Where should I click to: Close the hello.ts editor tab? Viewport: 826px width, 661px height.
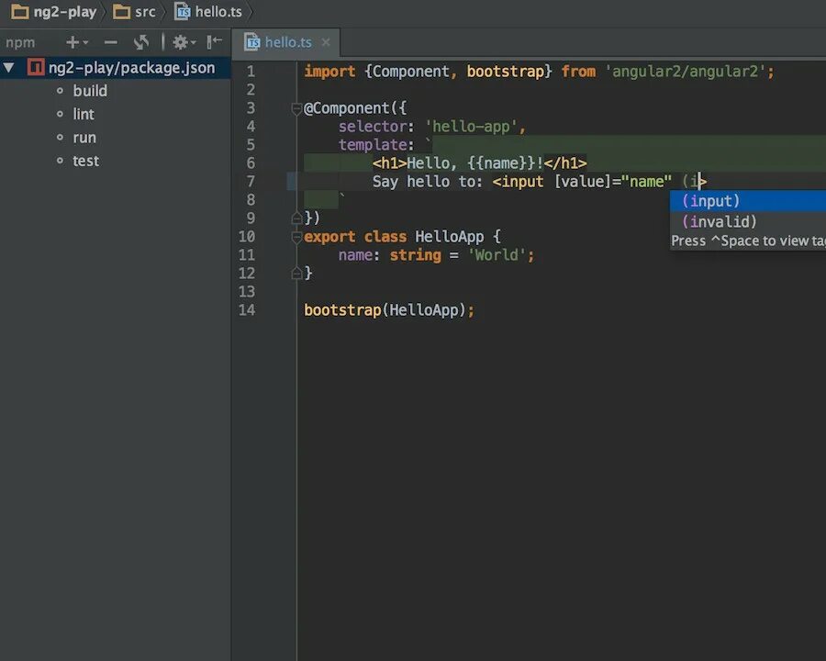[326, 42]
